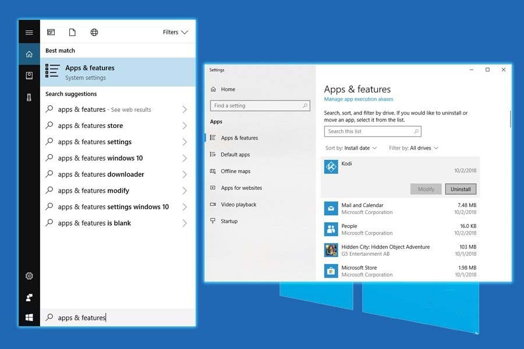Open Apps & features settings page
524x349 pixels.
tap(260, 138)
